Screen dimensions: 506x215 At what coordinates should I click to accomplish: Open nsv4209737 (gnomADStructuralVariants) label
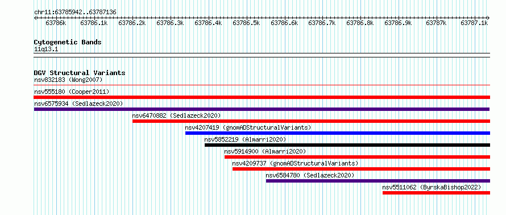[295, 163]
